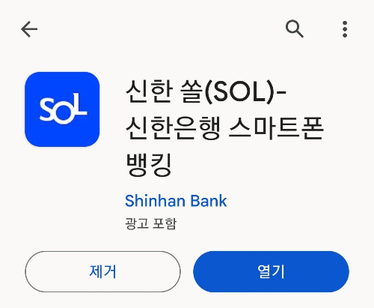Select the solid blue 열기 pill button
This screenshot has width=374, height=308.
pos(271,271)
